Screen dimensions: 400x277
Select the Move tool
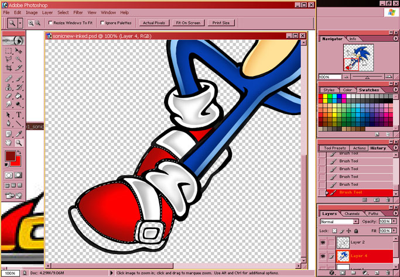18,51
